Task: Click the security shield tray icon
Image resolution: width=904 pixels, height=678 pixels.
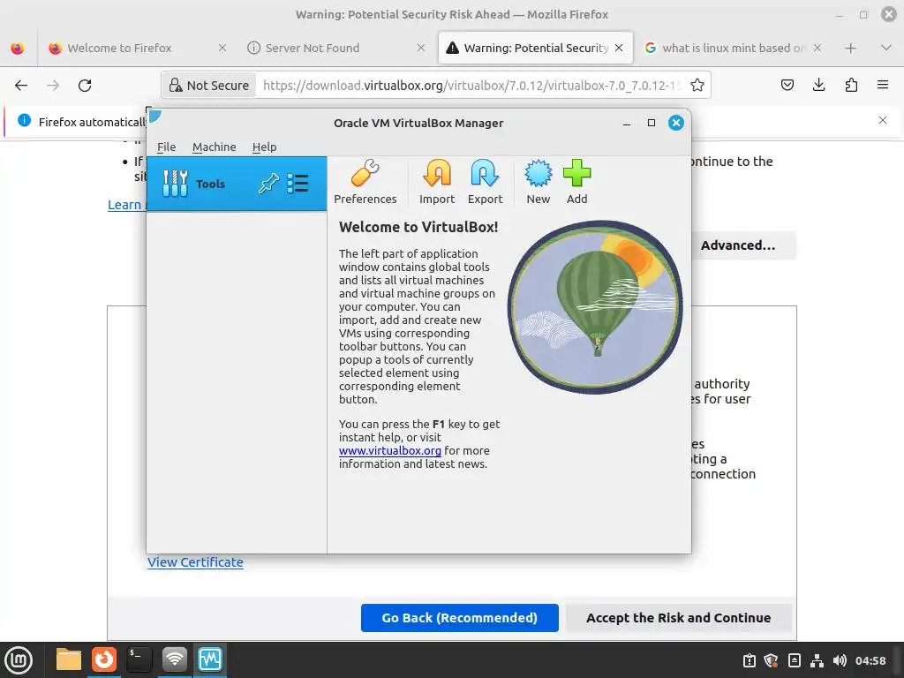Action: click(771, 660)
